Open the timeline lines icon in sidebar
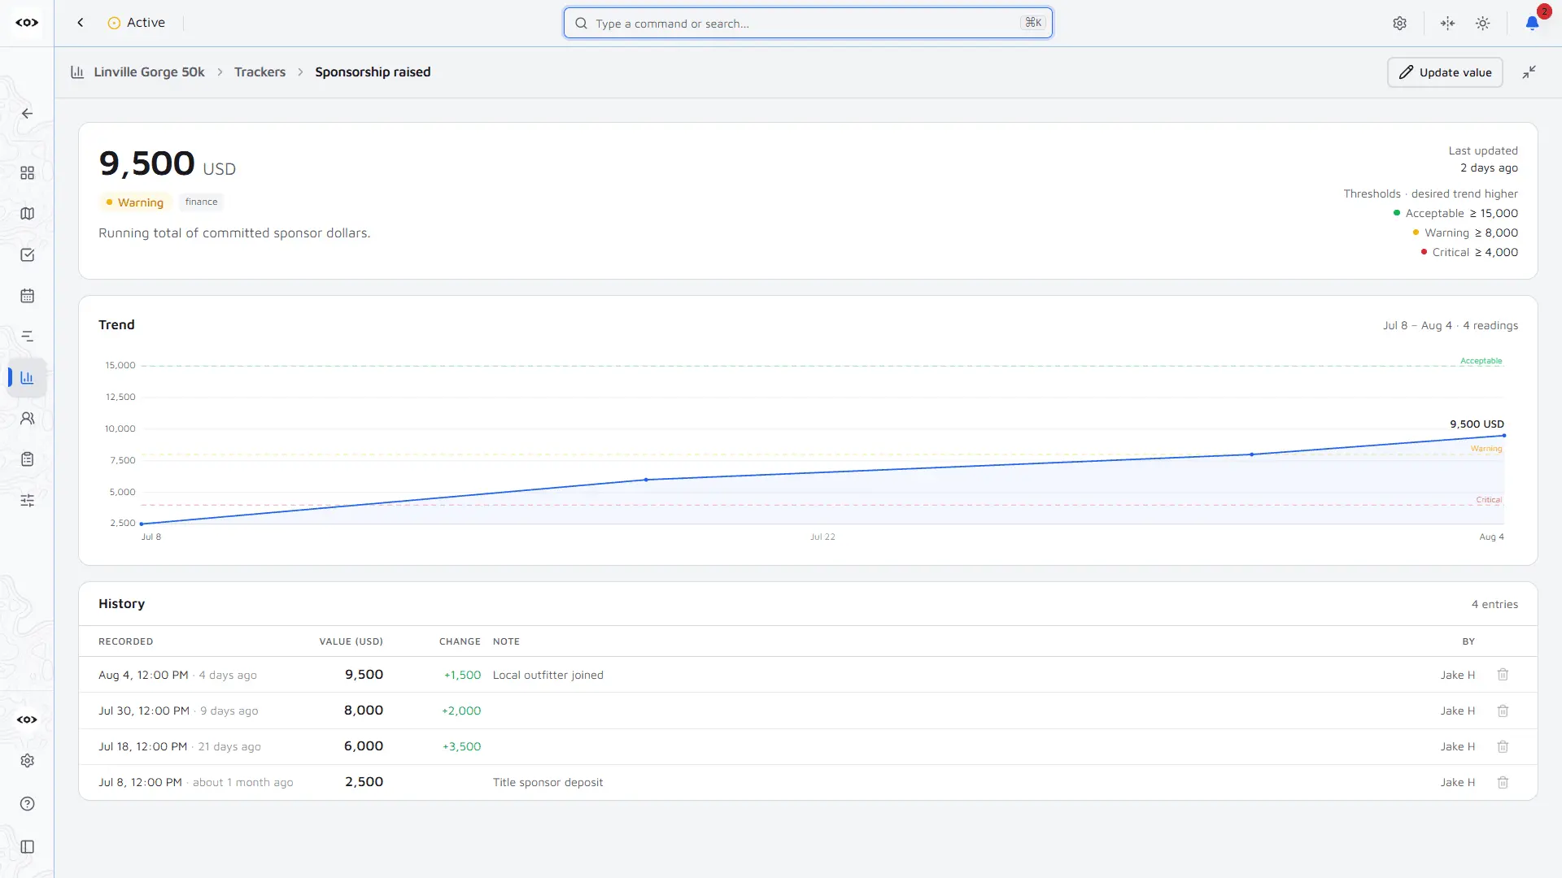Screen dimensions: 1562x878 (27, 337)
